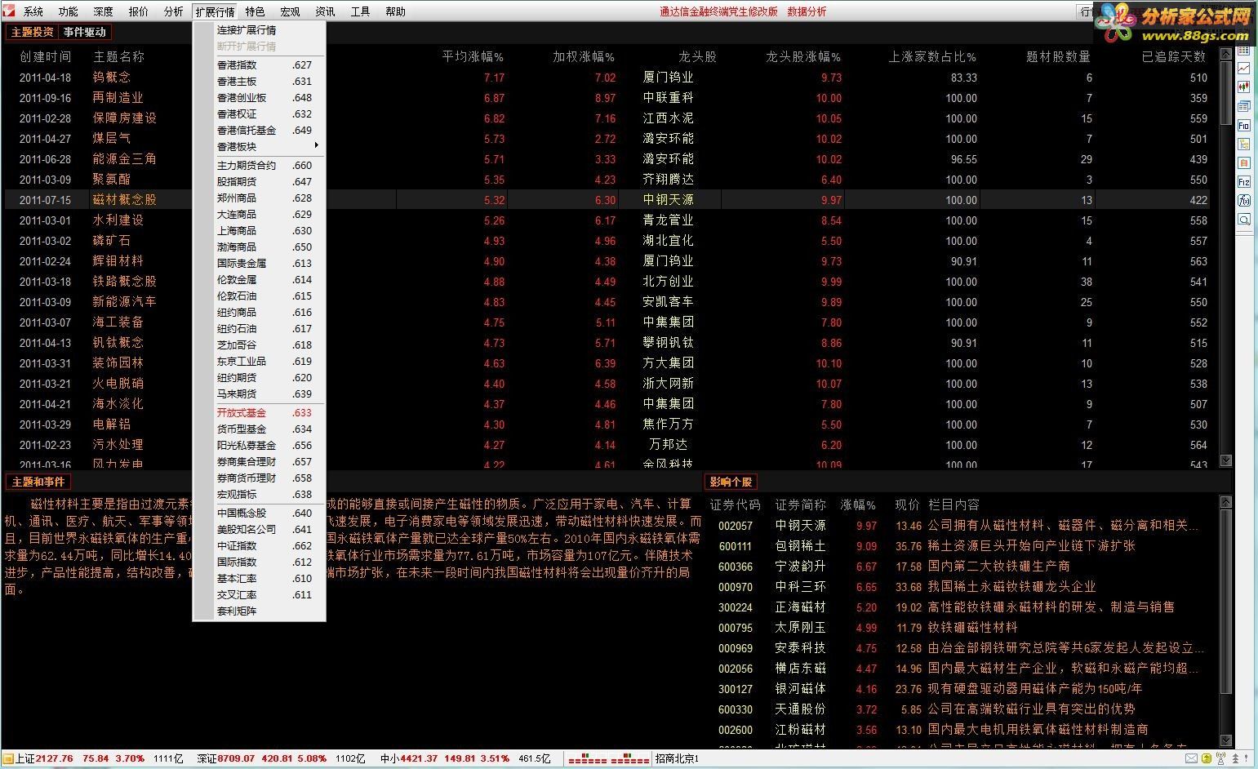Sort by 加权涨幅% column header
The height and width of the screenshot is (769, 1258).
click(584, 57)
